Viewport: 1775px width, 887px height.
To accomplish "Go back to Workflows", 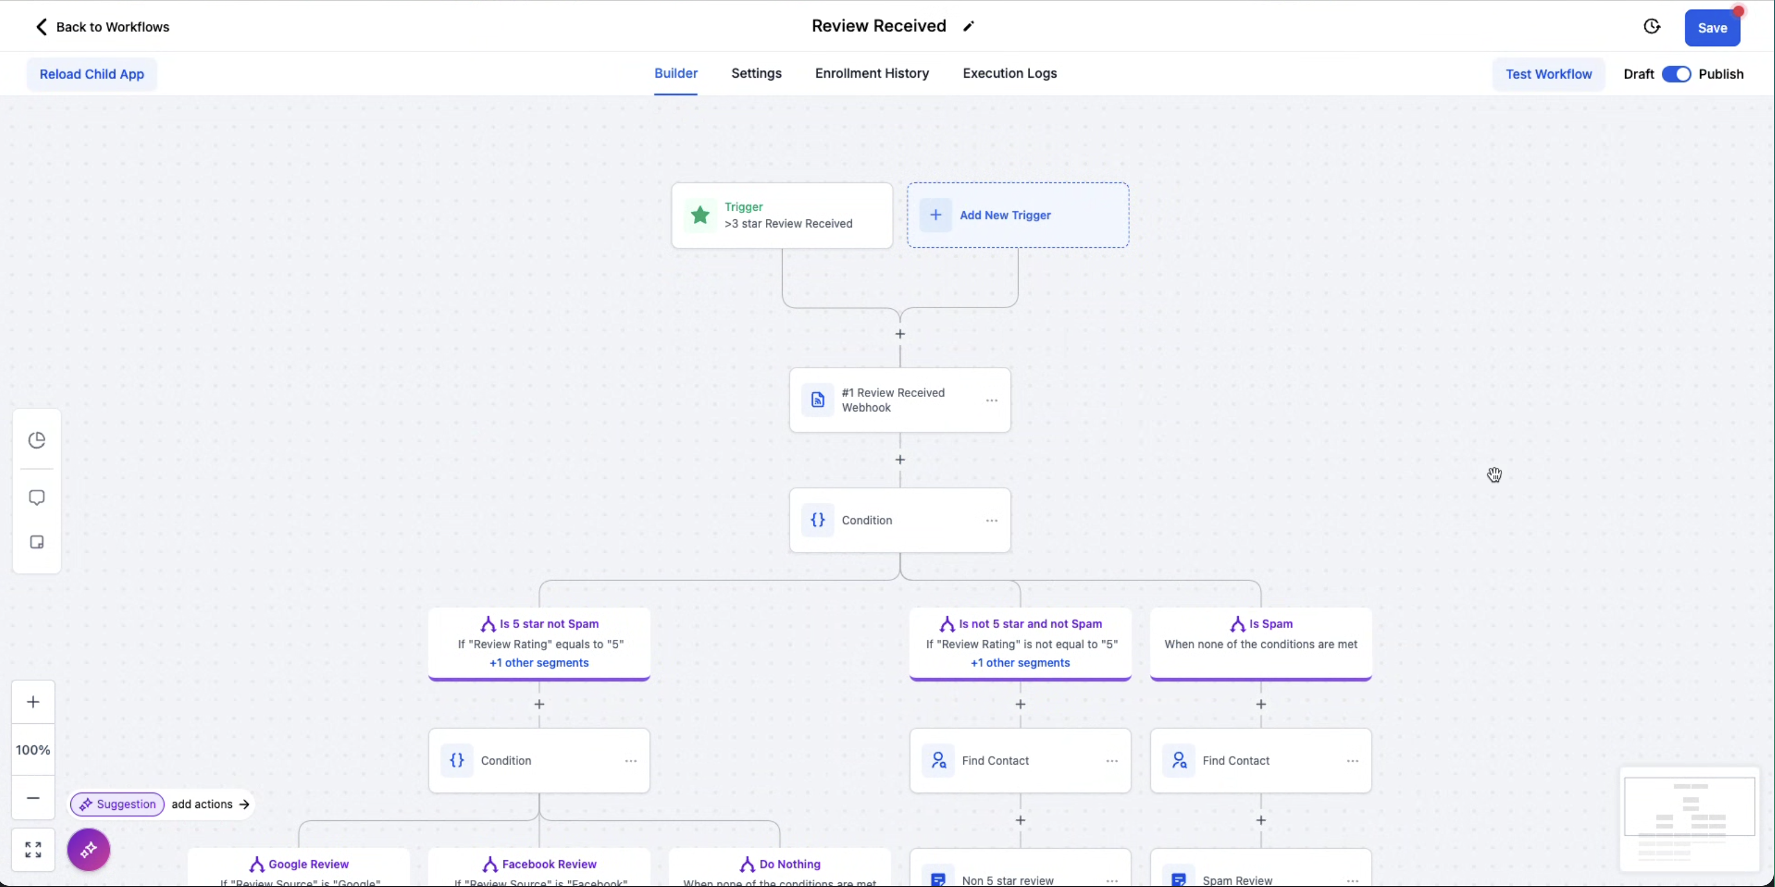I will 102,27.
